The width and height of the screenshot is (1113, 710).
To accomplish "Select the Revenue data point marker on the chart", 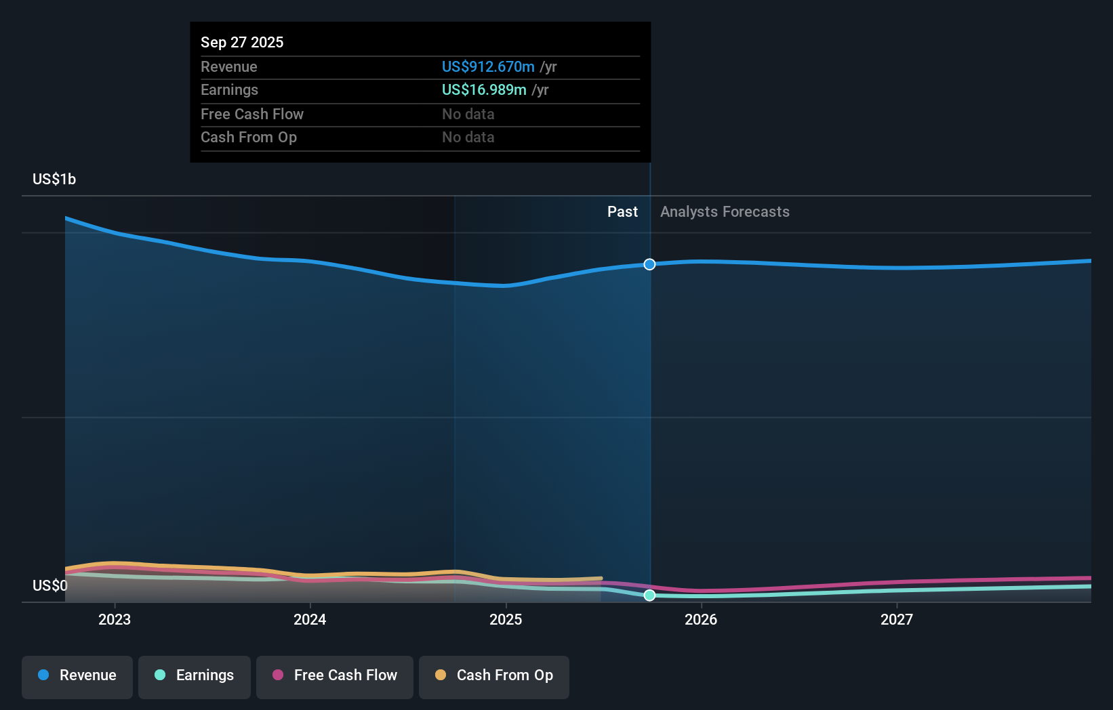I will [x=649, y=265].
